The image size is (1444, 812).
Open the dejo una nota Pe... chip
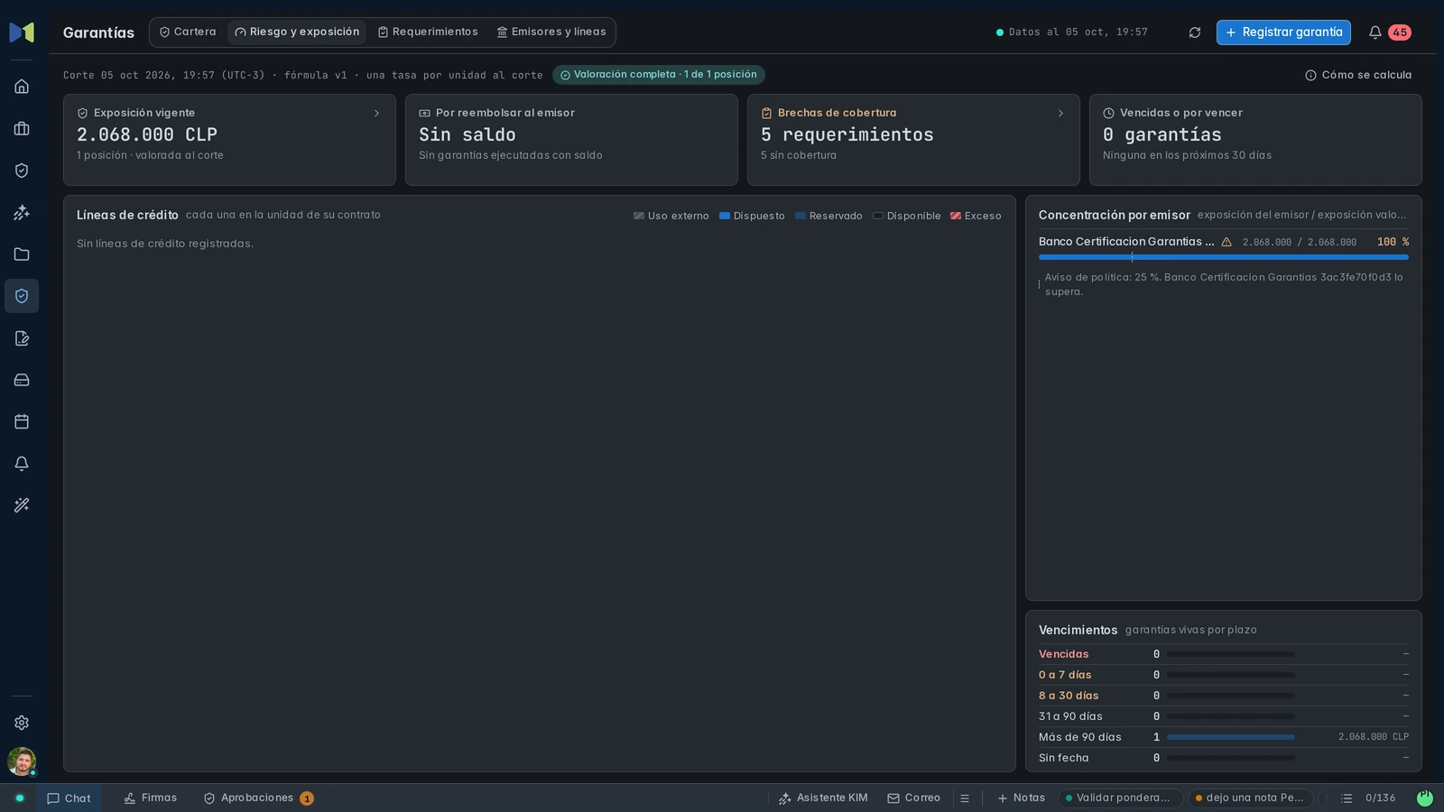click(1250, 798)
